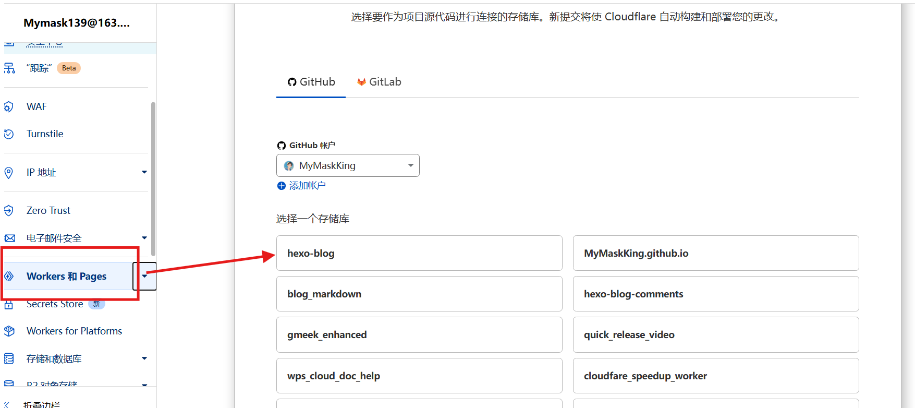The width and height of the screenshot is (915, 408).
Task: Select the hexo-blog repository
Action: [x=419, y=253]
